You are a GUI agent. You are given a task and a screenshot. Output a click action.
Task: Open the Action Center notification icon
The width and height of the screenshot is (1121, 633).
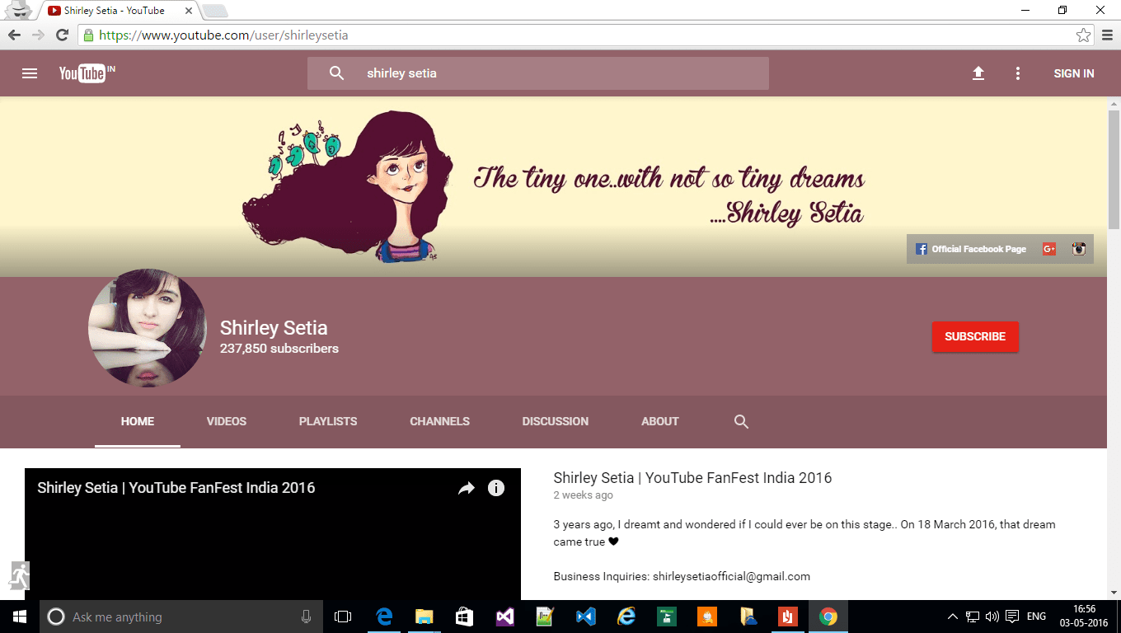(x=1012, y=617)
